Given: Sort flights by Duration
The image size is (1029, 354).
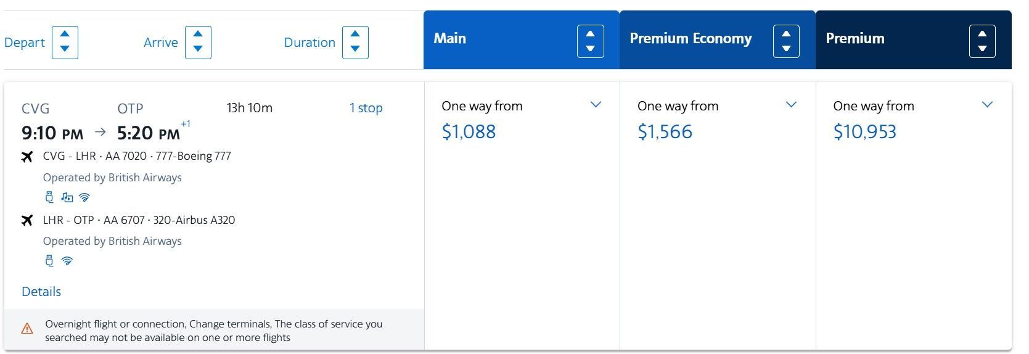Looking at the screenshot, I should pos(355,43).
